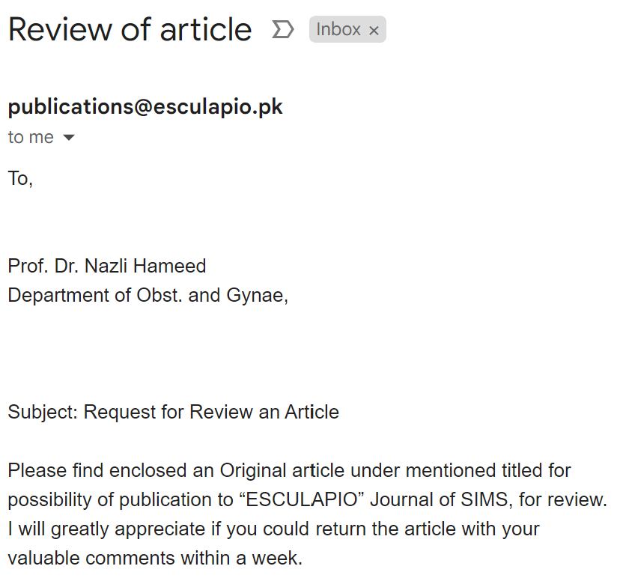This screenshot has height=587, width=623.
Task: Click the 'Review of article' subject heading
Action: 130,30
